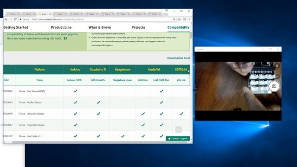
Task: Open the Chrome three-dot menu
Action: [190, 19]
